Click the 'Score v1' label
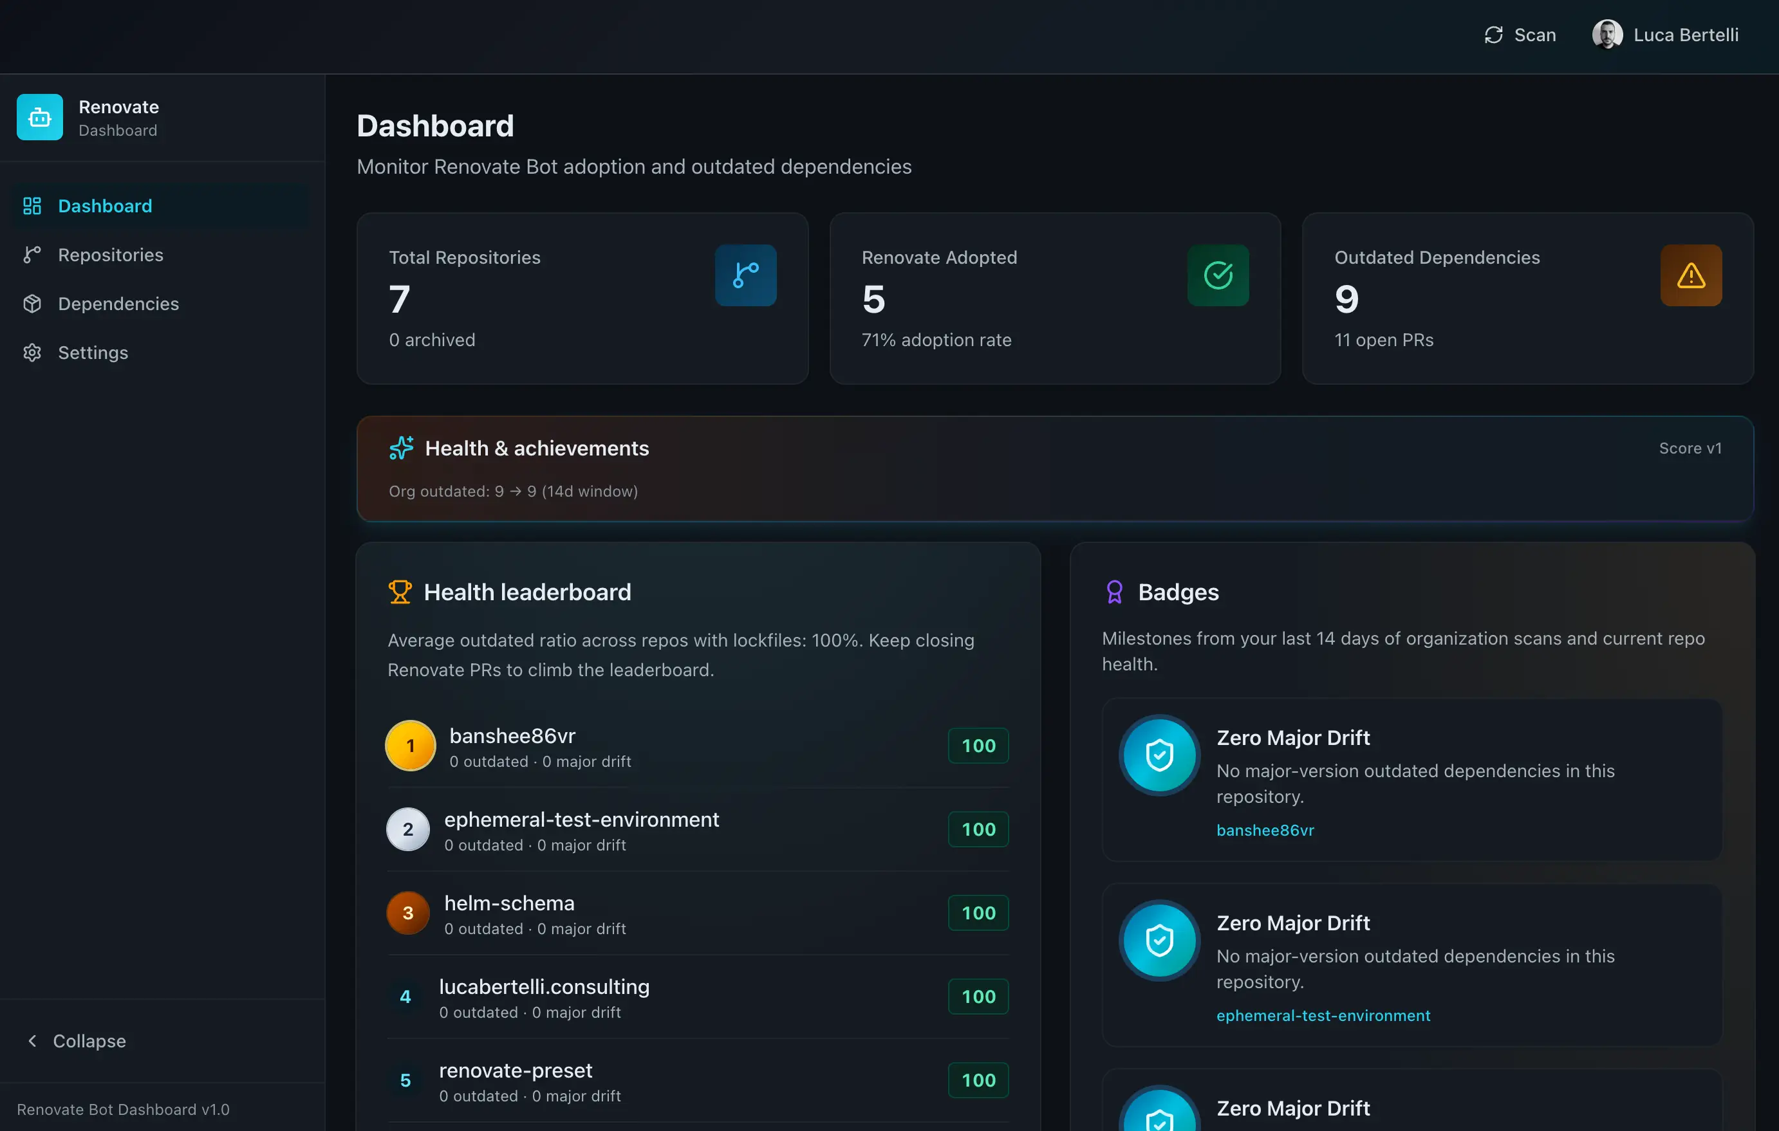Viewport: 1779px width, 1131px height. [1690, 448]
